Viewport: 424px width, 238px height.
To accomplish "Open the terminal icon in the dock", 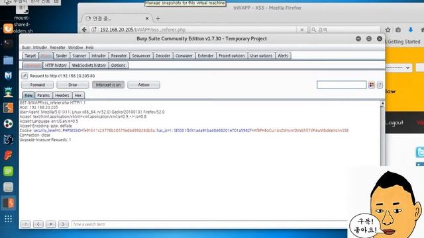I will click(x=8, y=44).
